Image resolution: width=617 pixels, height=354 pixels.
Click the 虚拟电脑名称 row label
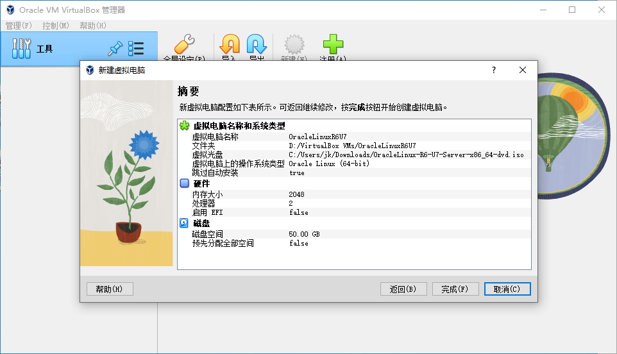point(216,137)
